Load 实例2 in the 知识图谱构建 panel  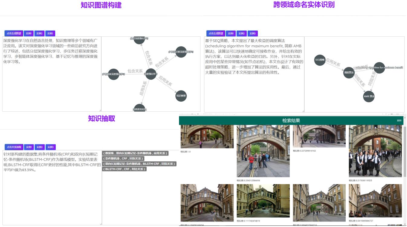[x=39, y=33]
